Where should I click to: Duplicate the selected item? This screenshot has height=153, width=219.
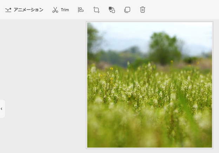pyautogui.click(x=127, y=10)
